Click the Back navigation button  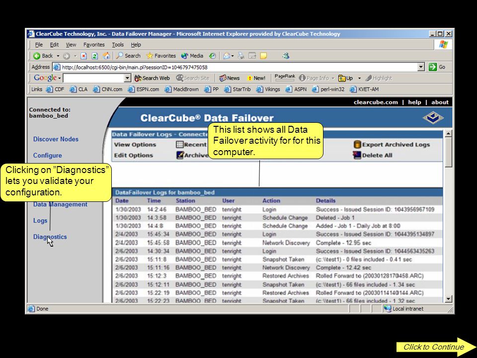click(43, 56)
